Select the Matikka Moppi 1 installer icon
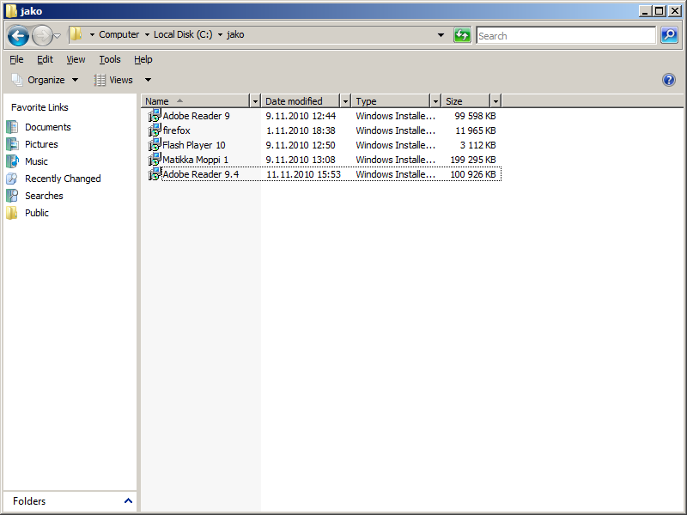The height and width of the screenshot is (515, 687). tap(155, 160)
